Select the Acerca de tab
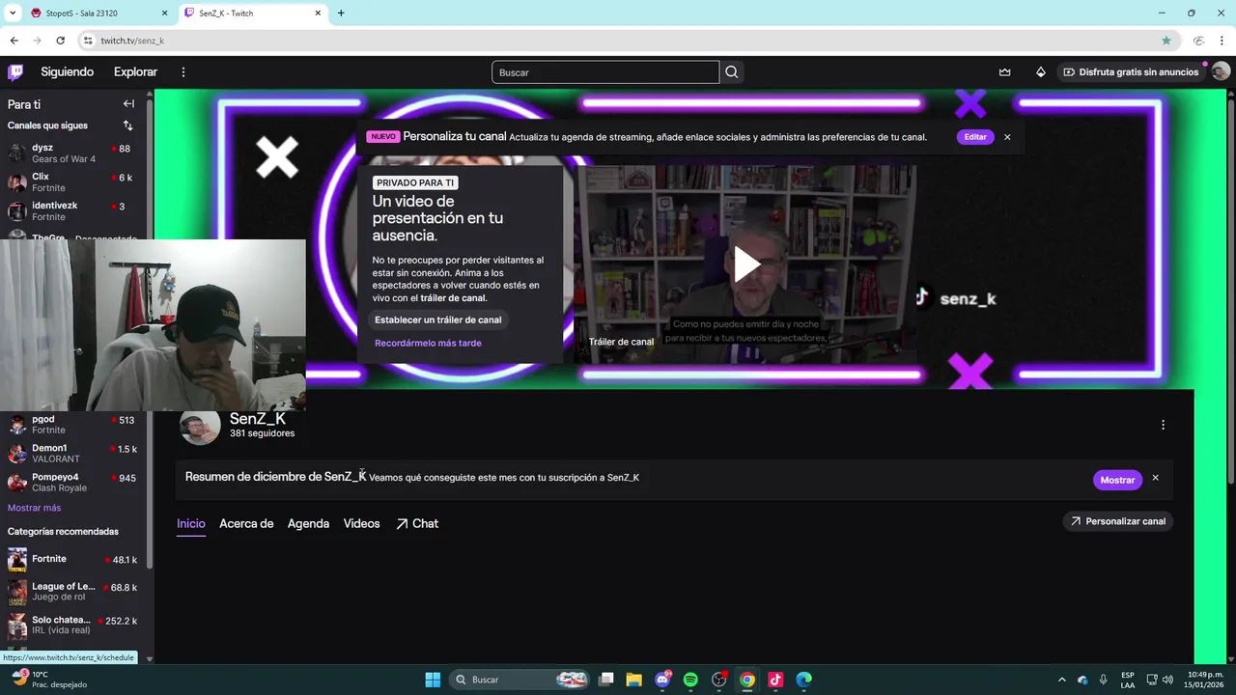The image size is (1236, 695). [x=246, y=524]
